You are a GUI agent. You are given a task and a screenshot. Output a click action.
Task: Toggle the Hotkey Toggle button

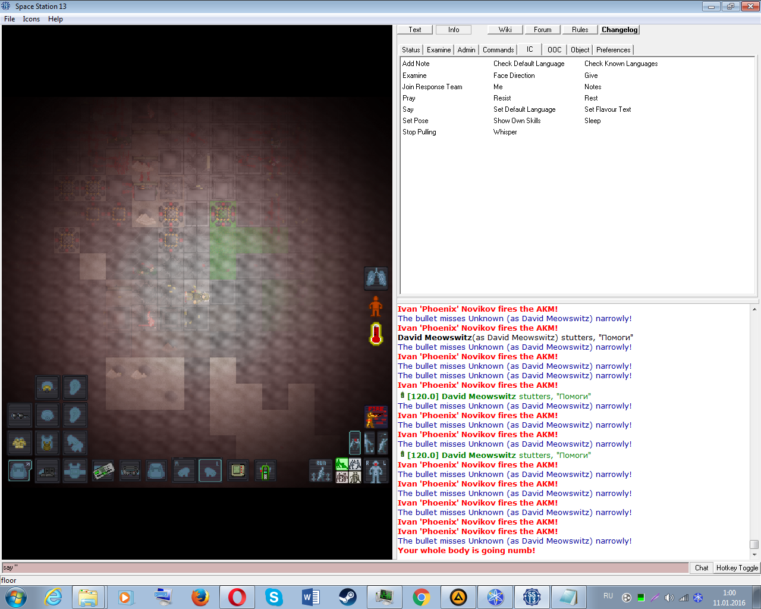(737, 568)
